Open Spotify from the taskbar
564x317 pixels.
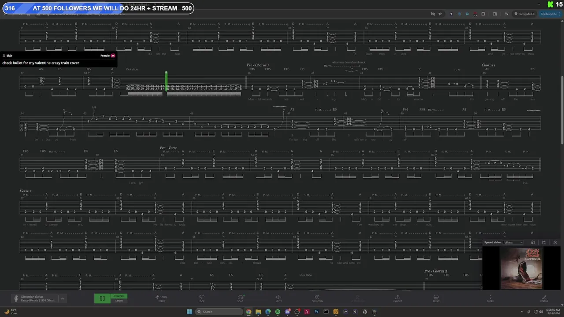point(278,312)
